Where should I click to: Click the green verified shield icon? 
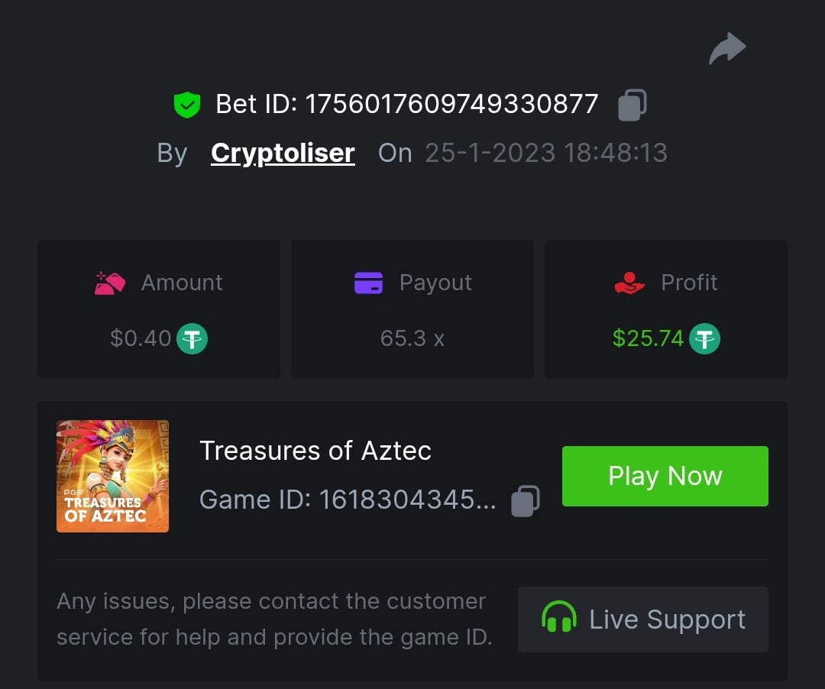186,105
